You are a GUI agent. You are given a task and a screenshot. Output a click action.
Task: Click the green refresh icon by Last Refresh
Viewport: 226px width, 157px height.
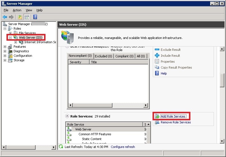(61, 147)
